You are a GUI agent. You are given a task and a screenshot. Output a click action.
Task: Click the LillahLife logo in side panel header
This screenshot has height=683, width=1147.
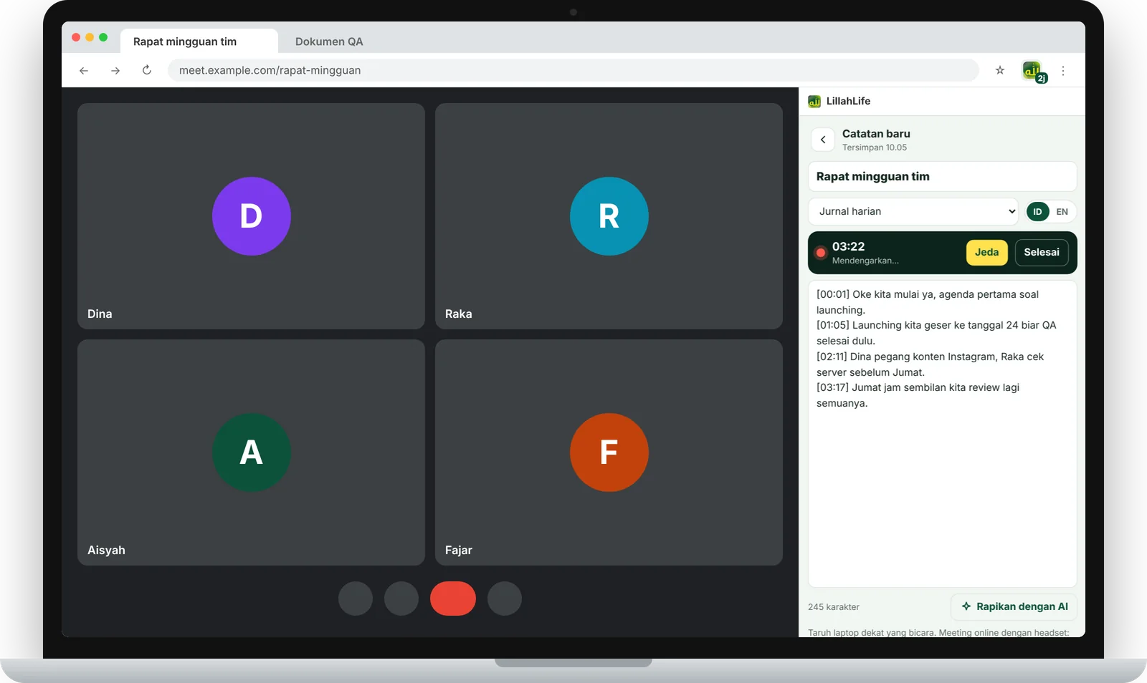(x=814, y=101)
